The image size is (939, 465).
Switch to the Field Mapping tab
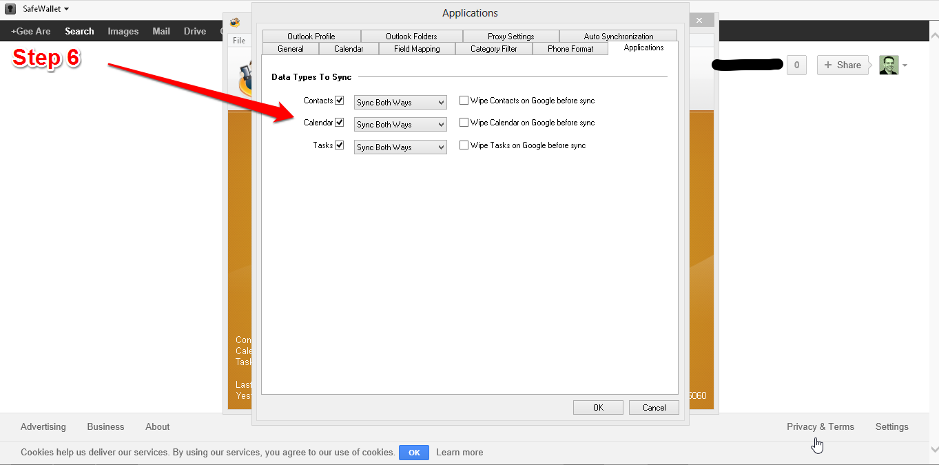click(x=417, y=49)
